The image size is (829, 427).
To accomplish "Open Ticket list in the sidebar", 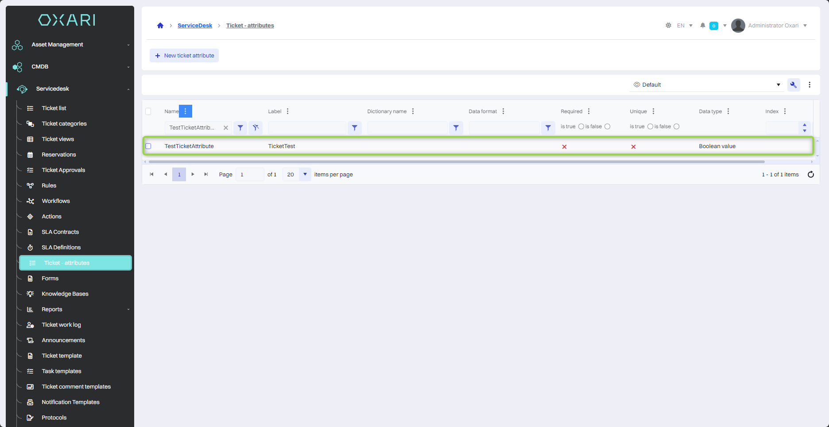I will [54, 108].
